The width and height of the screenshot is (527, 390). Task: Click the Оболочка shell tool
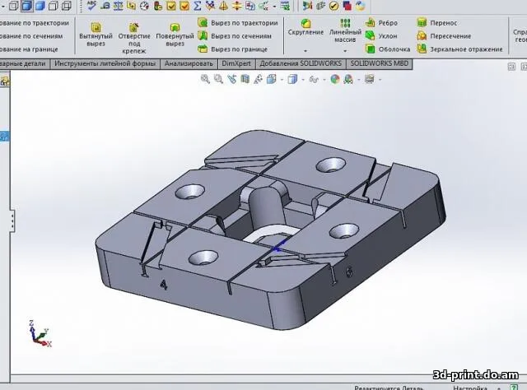(388, 49)
